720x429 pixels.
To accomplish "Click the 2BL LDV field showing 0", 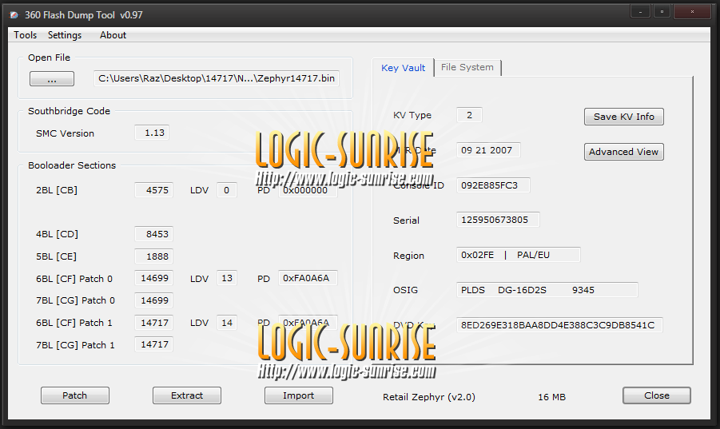I will tap(227, 190).
